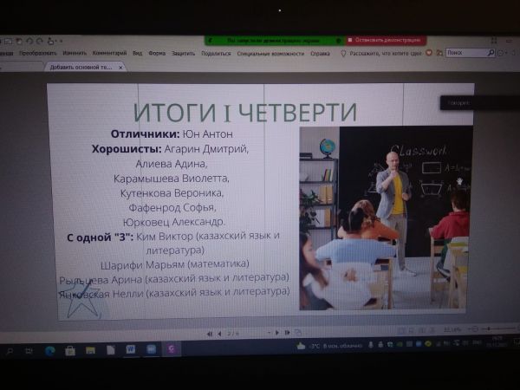The image size is (520, 390).
Task: Open Microsoft Edge from the taskbar
Action: tap(49, 350)
